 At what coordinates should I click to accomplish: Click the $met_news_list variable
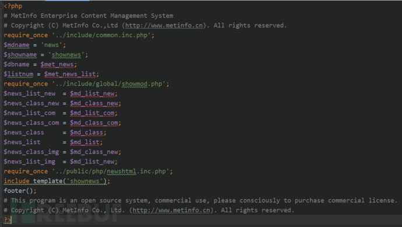point(70,74)
